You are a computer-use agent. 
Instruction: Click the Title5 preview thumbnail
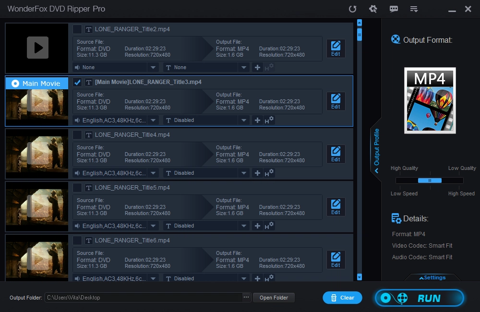pyautogui.click(x=37, y=207)
